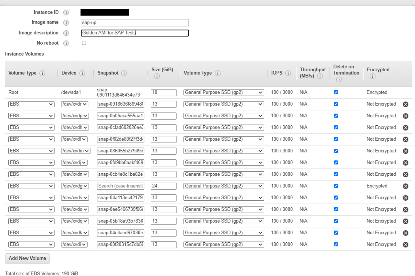415x276 pixels.
Task: Click the Image name field containing sap-up
Action: tap(135, 23)
